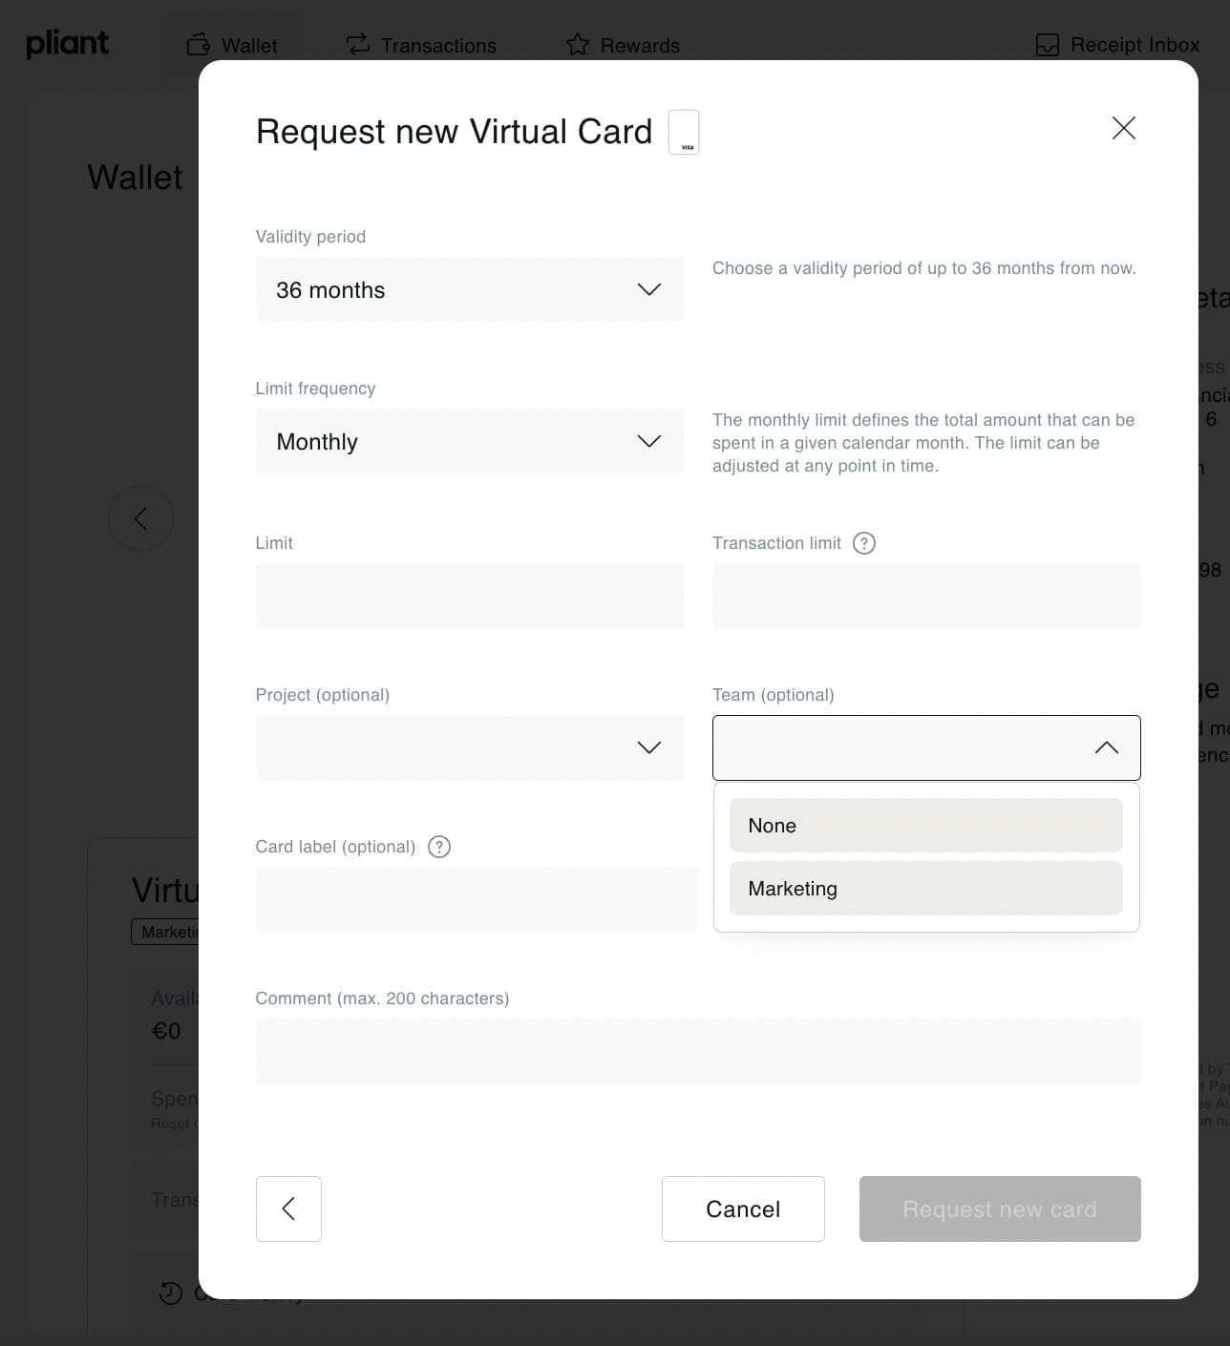1230x1346 pixels.
Task: Click the pliant logo
Action: point(67,42)
